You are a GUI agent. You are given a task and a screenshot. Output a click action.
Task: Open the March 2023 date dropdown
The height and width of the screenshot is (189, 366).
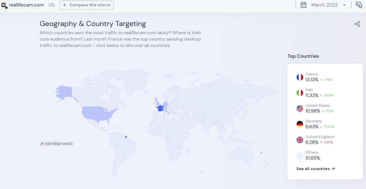(324, 5)
